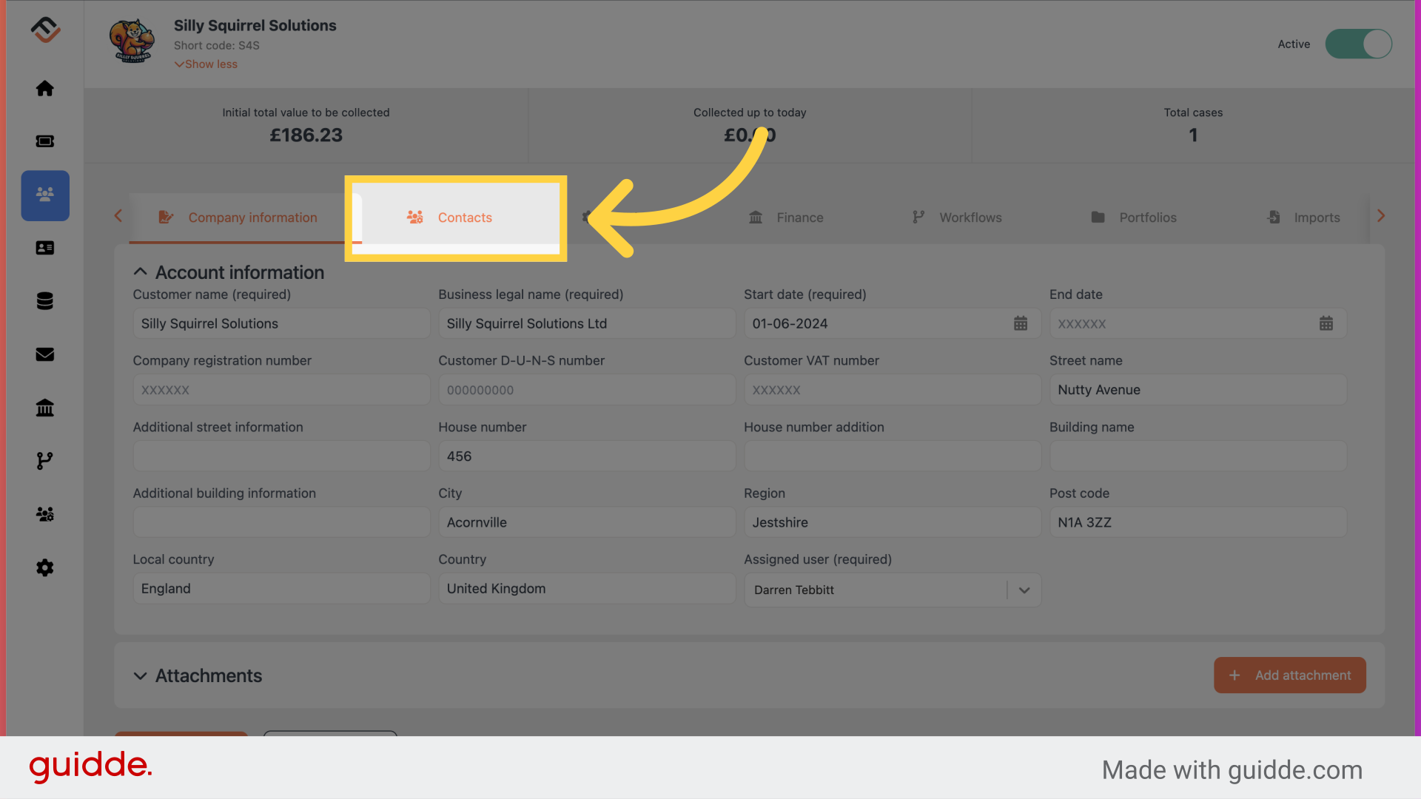
Task: Click the Contacts tab icon
Action: pyautogui.click(x=414, y=218)
